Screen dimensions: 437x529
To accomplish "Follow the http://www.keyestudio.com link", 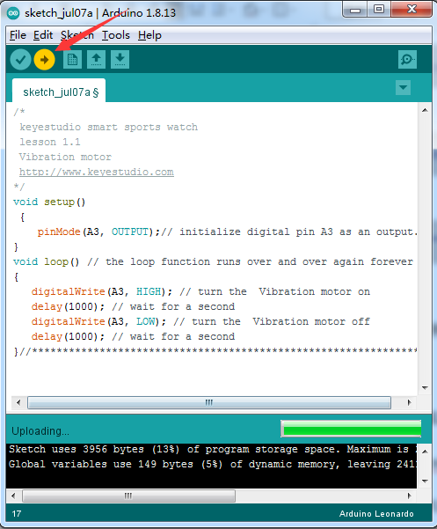I will pos(97,172).
